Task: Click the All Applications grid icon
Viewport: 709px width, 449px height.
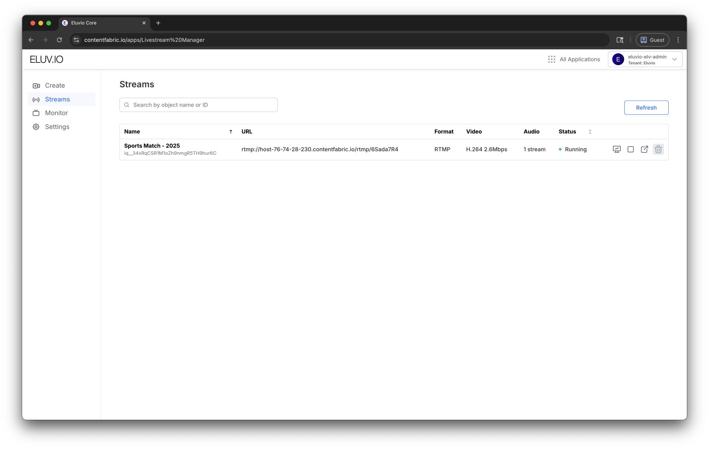Action: 552,59
